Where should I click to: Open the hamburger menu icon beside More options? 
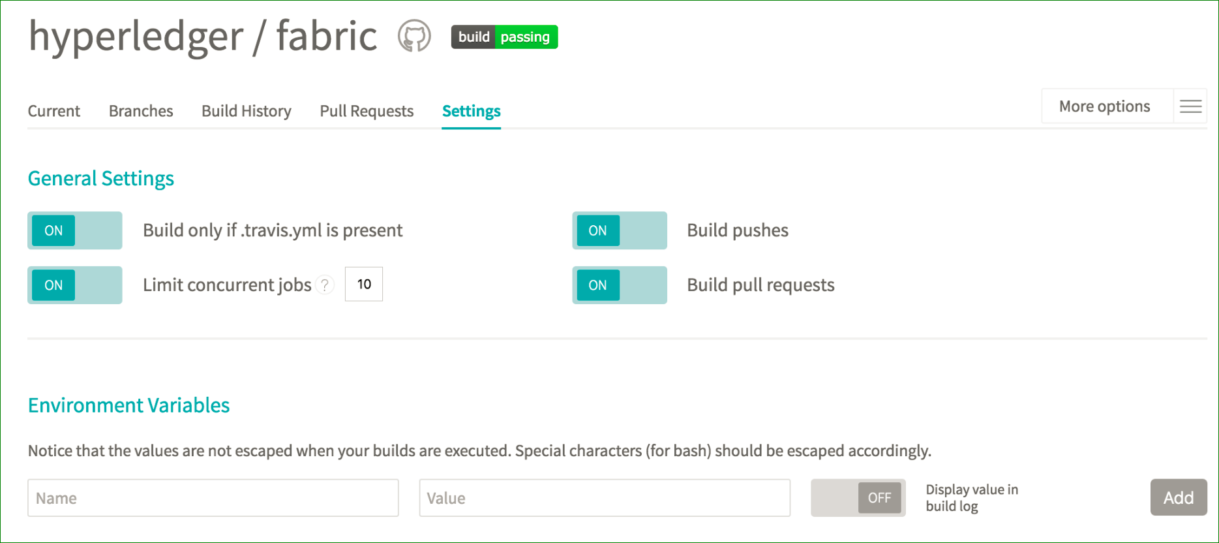[1190, 106]
